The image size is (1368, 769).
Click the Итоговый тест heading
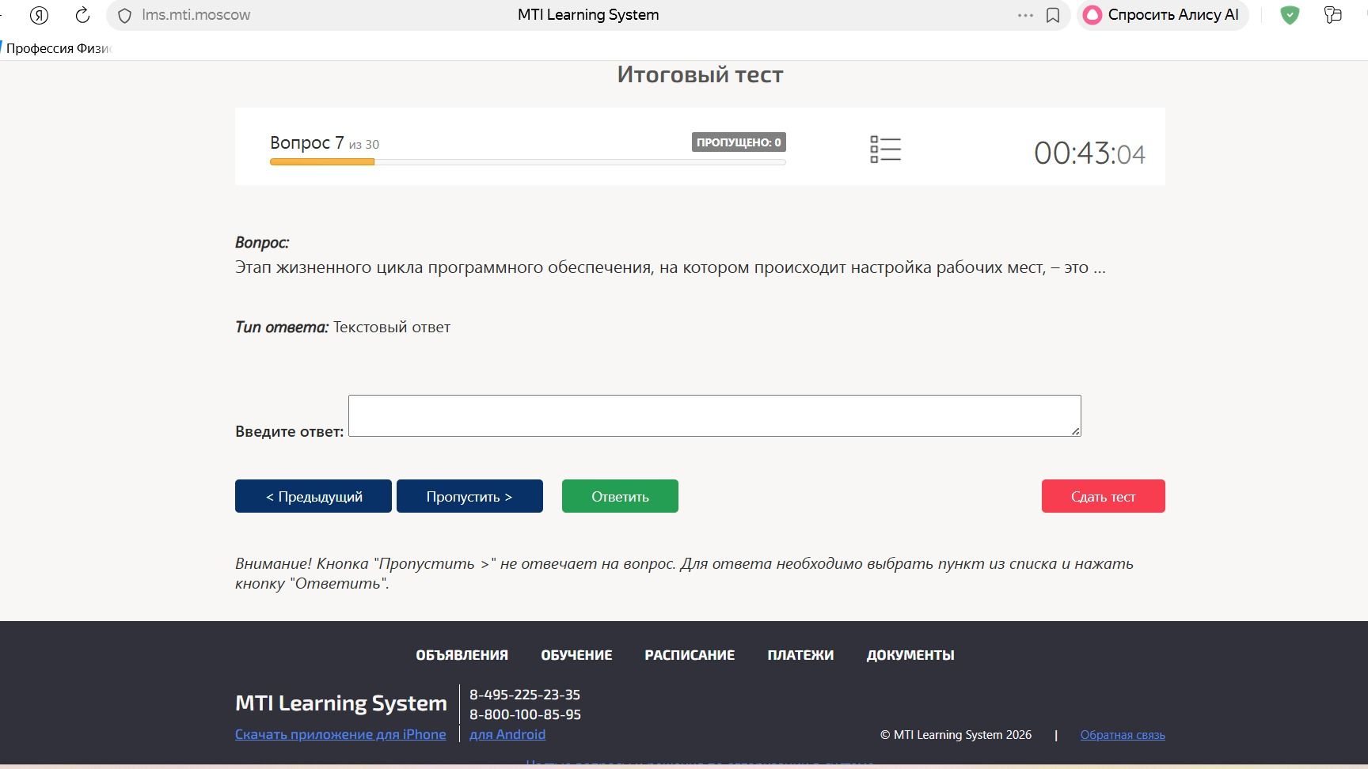(x=700, y=74)
